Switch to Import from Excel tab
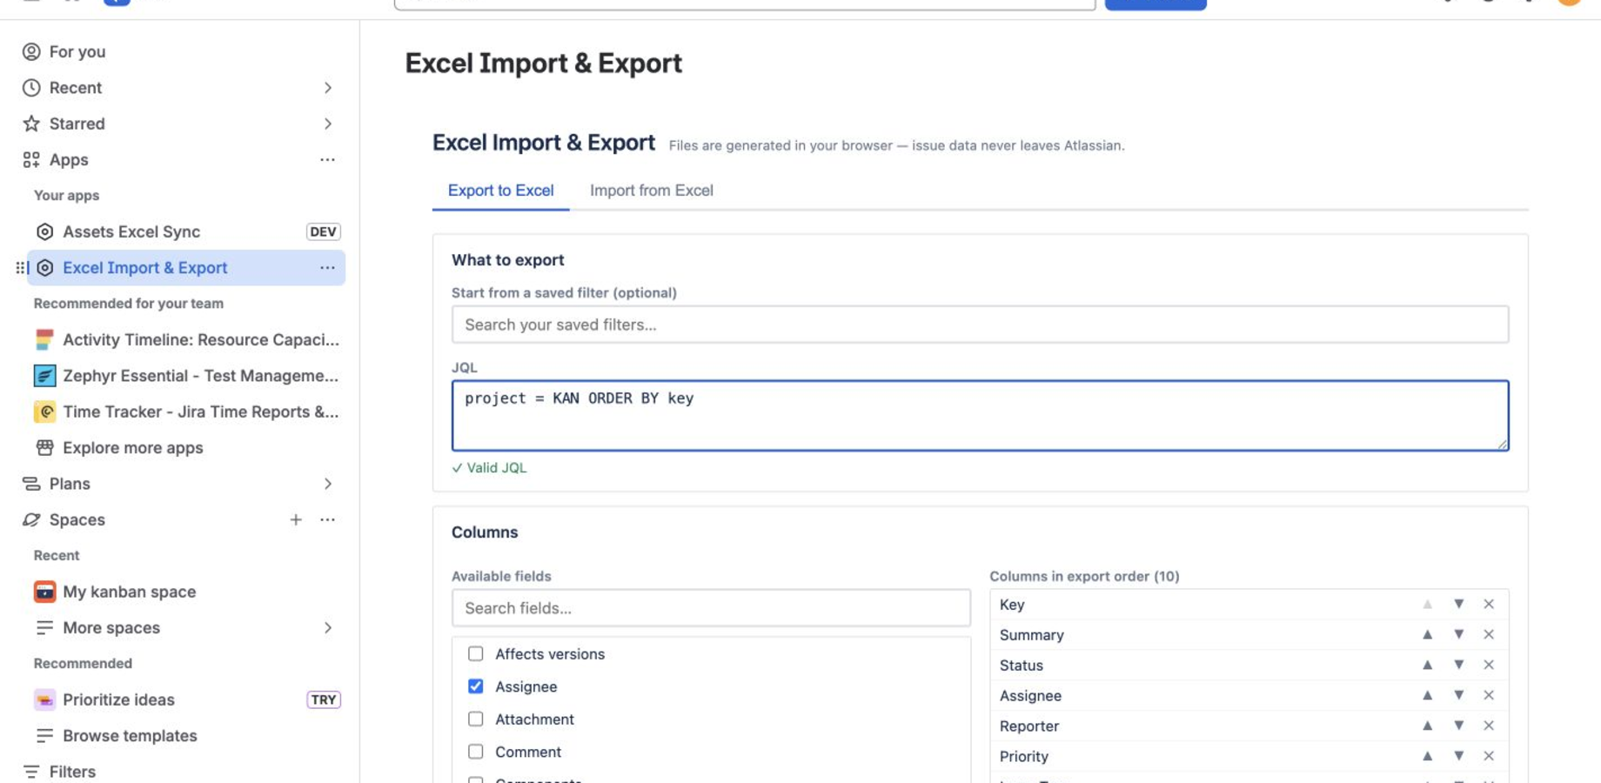Screen dimensions: 1601x783 (x=652, y=191)
